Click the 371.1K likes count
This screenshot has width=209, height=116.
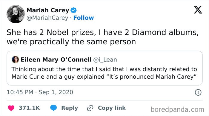[29, 108]
